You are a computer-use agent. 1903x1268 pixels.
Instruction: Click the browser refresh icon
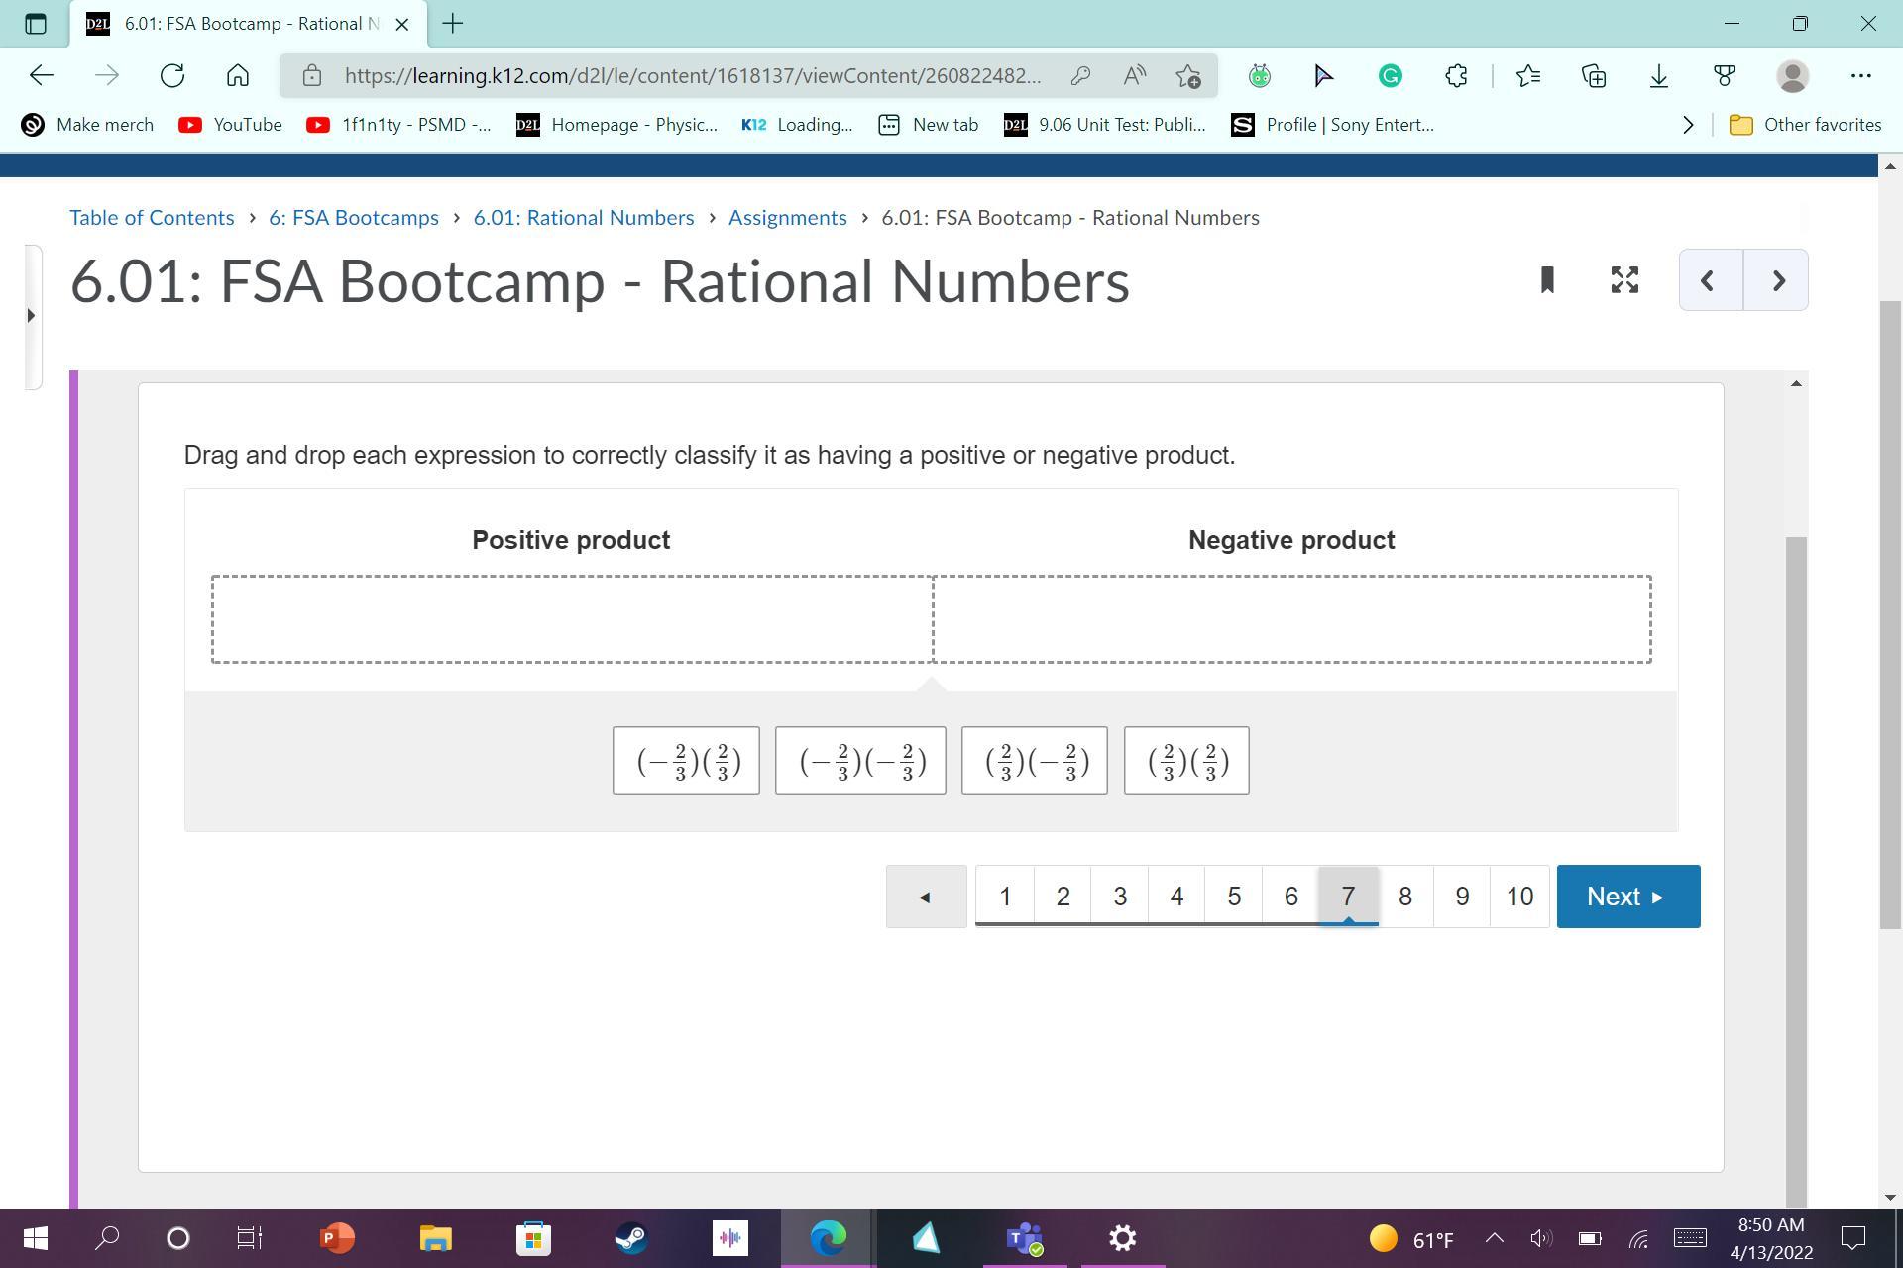point(172,75)
